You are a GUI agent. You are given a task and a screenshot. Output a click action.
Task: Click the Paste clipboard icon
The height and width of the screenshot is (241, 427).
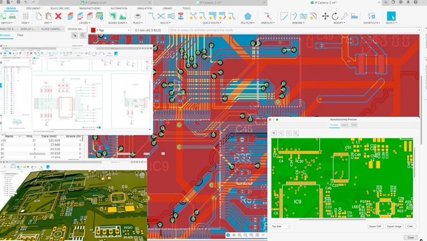point(48,16)
